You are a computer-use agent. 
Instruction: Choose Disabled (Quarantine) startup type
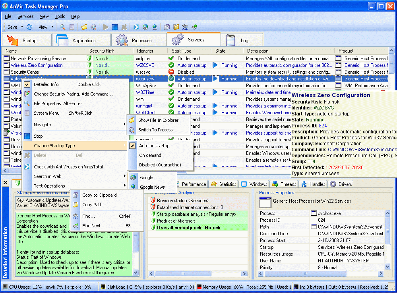(160, 165)
